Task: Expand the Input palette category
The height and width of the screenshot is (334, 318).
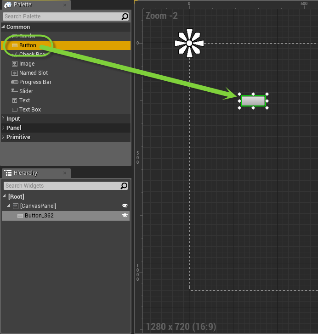Action: point(3,118)
